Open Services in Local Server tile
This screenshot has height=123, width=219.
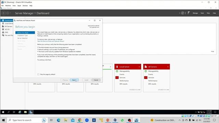(x=123, y=78)
